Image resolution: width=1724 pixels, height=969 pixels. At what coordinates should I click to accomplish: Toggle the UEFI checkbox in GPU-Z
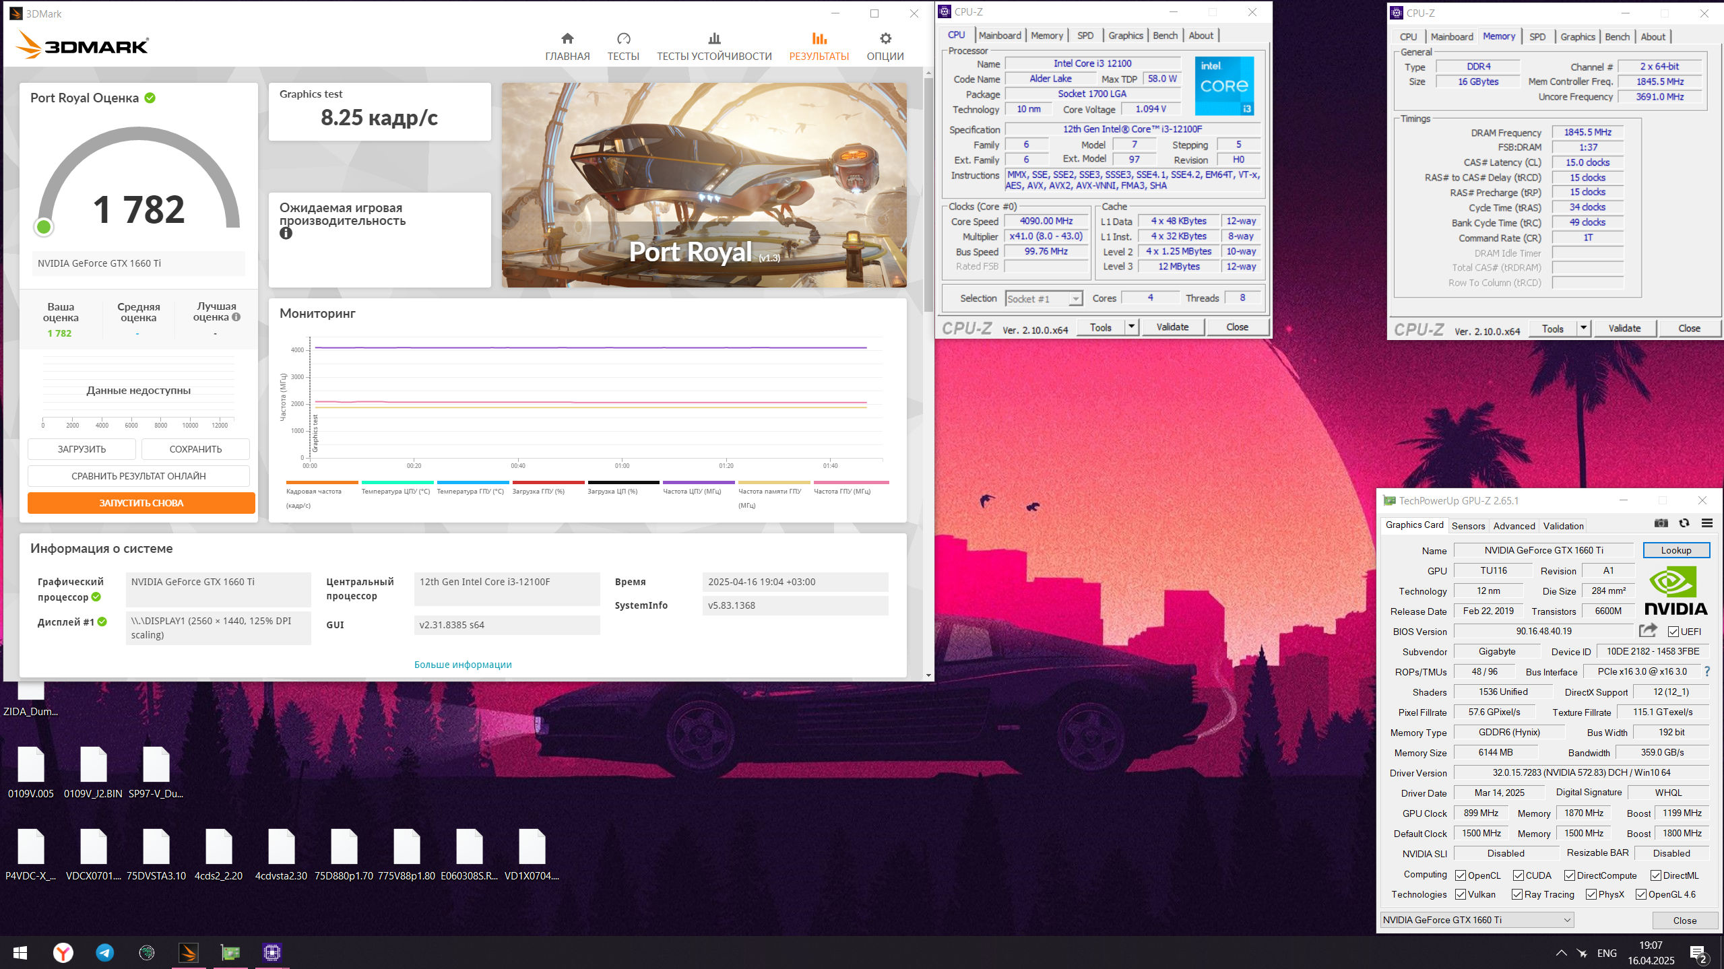pos(1673,632)
